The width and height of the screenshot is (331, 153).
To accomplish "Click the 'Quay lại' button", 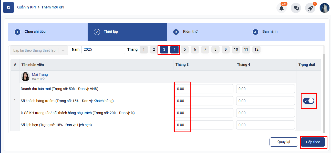I will (x=284, y=142).
